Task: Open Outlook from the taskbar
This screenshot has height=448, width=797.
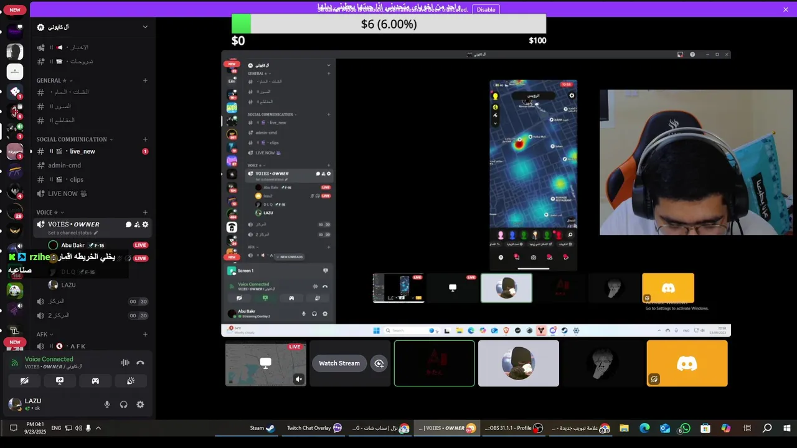Action: point(665,428)
